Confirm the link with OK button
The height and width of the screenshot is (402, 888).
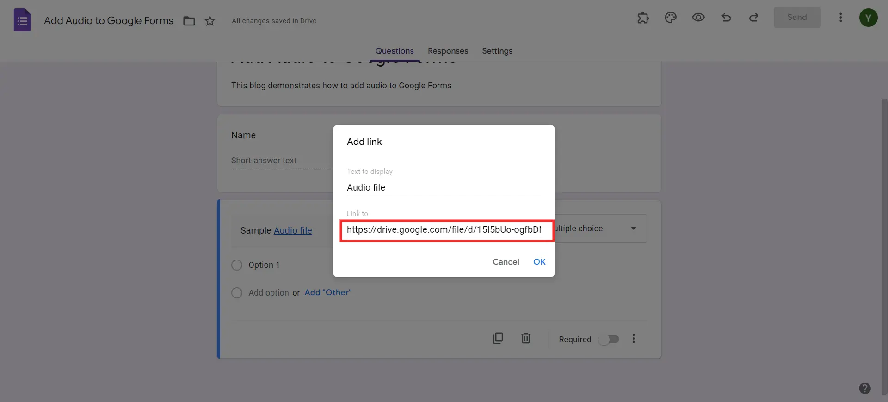point(539,262)
